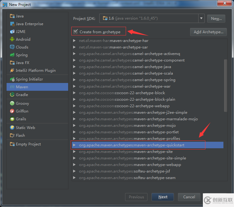Click the SDK folder icon in combo box
234x207 pixels.
105,18
